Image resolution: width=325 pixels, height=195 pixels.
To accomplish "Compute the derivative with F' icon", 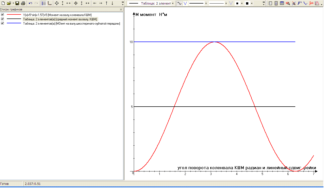I will click(300, 3).
